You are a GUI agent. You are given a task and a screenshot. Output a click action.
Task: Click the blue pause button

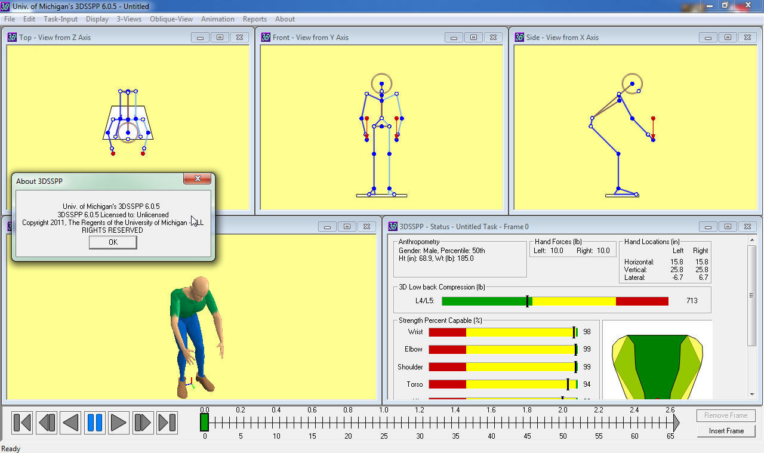coord(95,423)
